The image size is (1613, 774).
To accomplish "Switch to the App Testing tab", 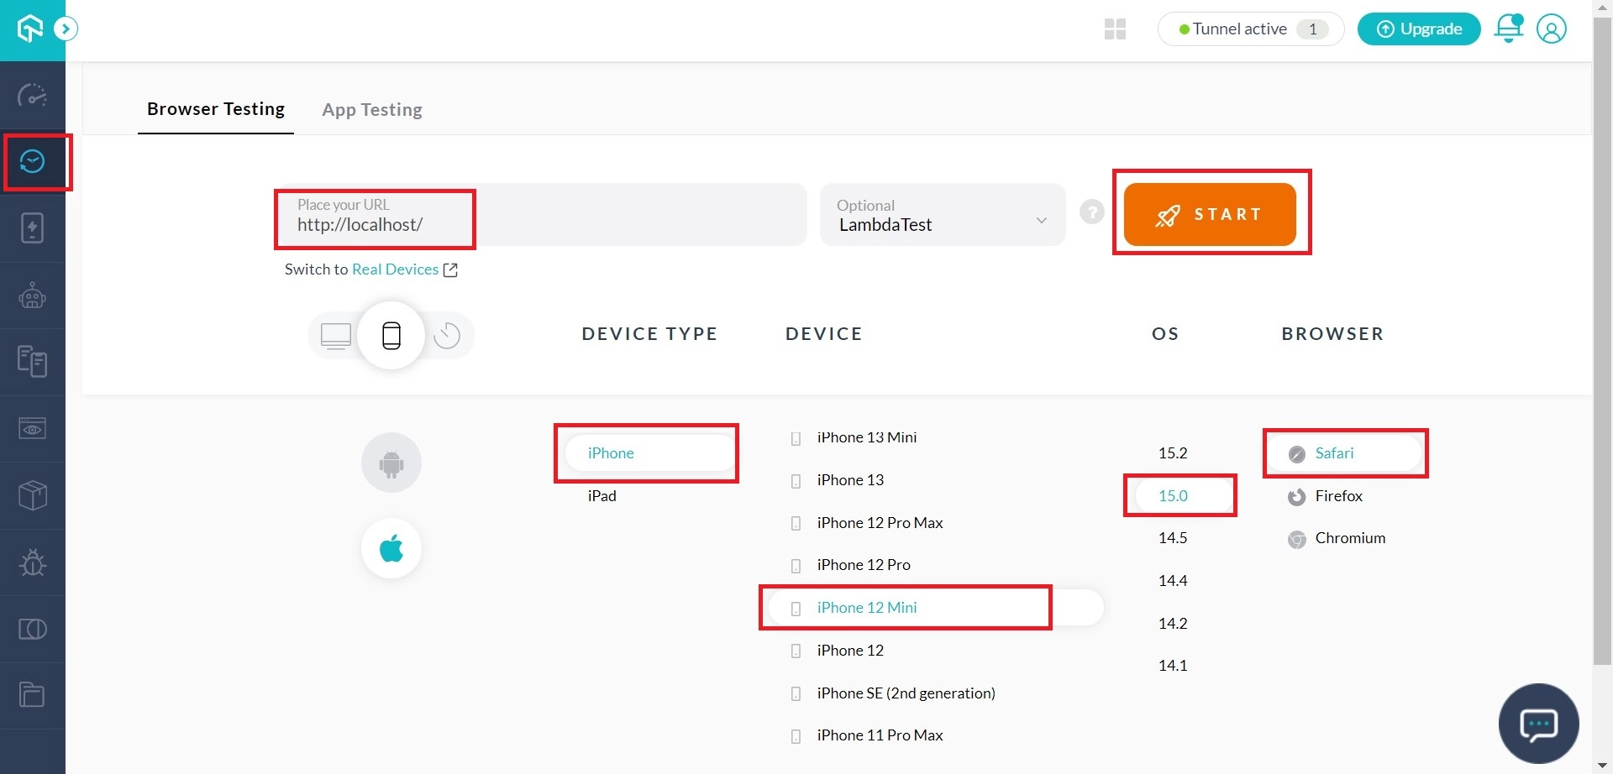I will click(x=372, y=110).
